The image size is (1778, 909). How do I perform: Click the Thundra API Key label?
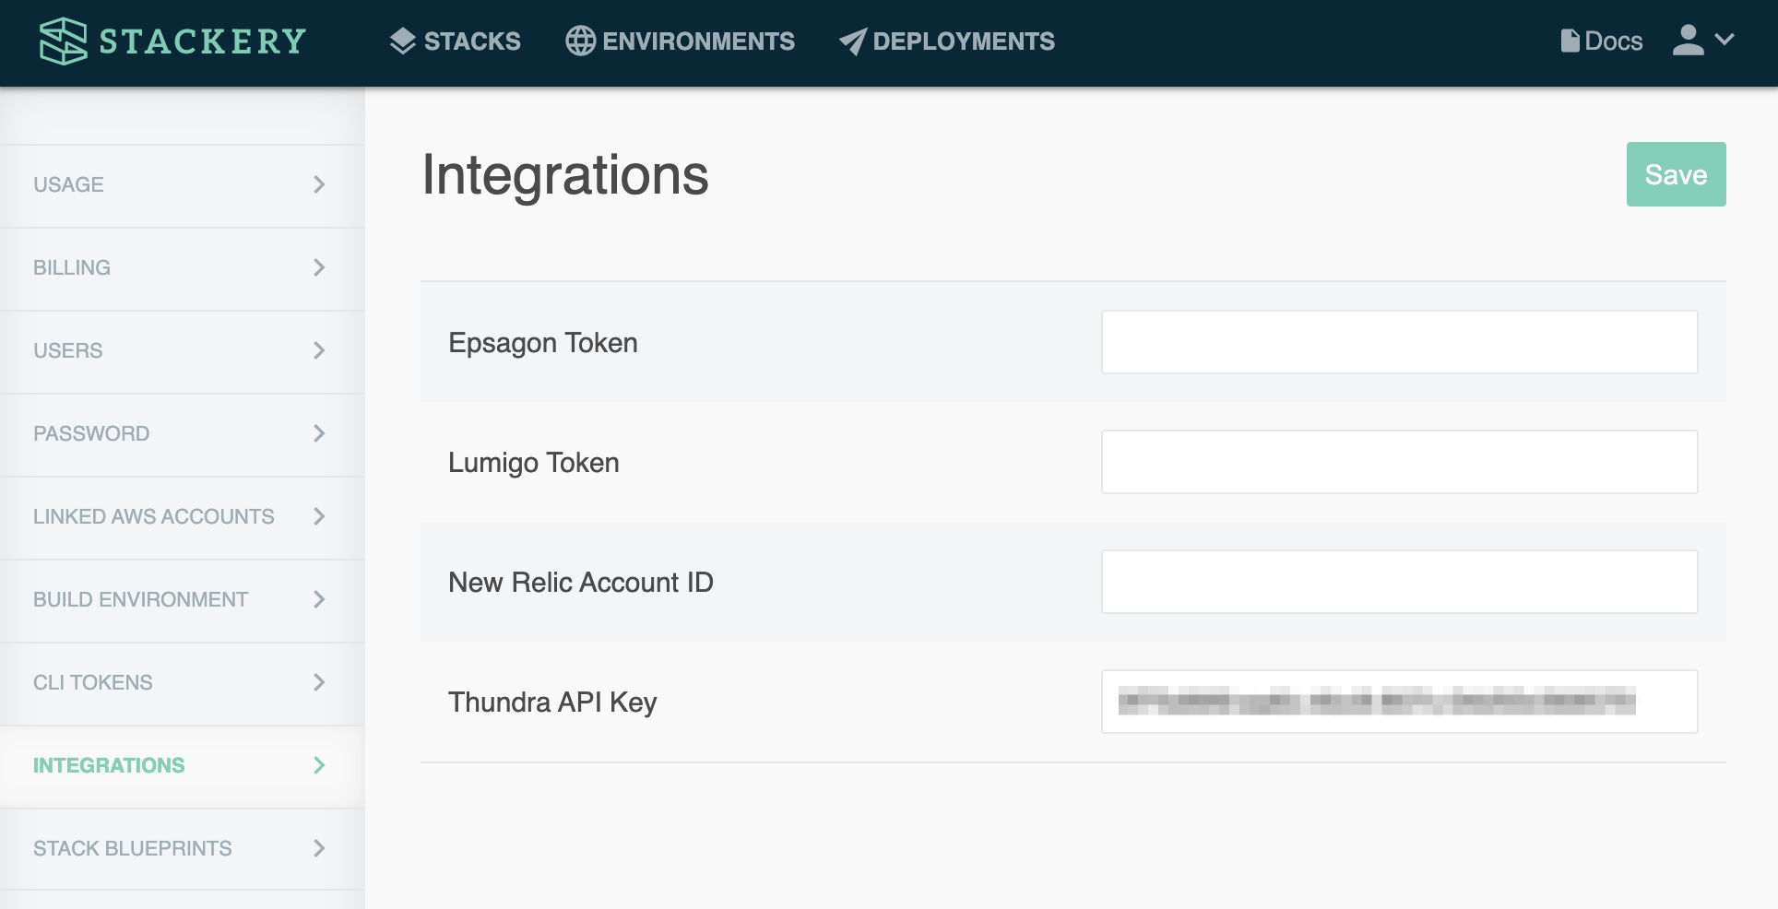(x=552, y=702)
